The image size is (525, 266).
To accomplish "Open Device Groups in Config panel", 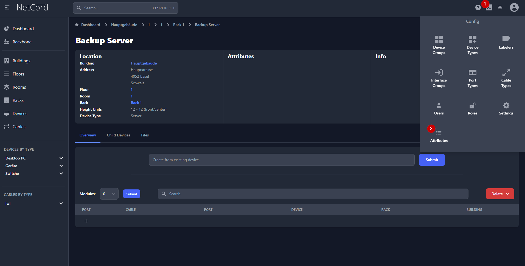I will coord(439,45).
